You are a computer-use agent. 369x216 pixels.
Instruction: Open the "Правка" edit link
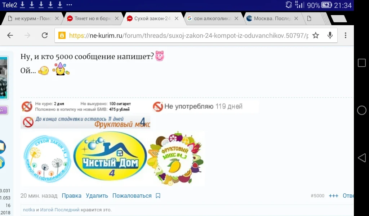71,195
